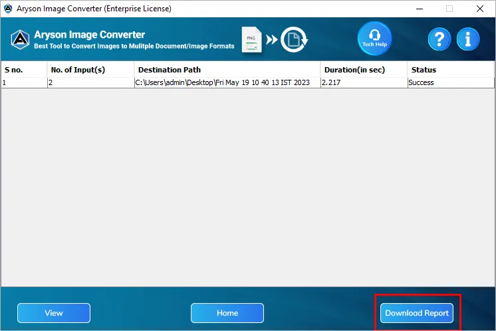The height and width of the screenshot is (331, 496).
Task: Click the circular convert document icon
Action: pos(294,39)
